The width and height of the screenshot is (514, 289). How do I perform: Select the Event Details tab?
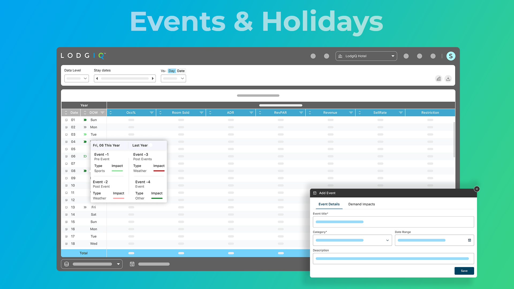point(329,204)
